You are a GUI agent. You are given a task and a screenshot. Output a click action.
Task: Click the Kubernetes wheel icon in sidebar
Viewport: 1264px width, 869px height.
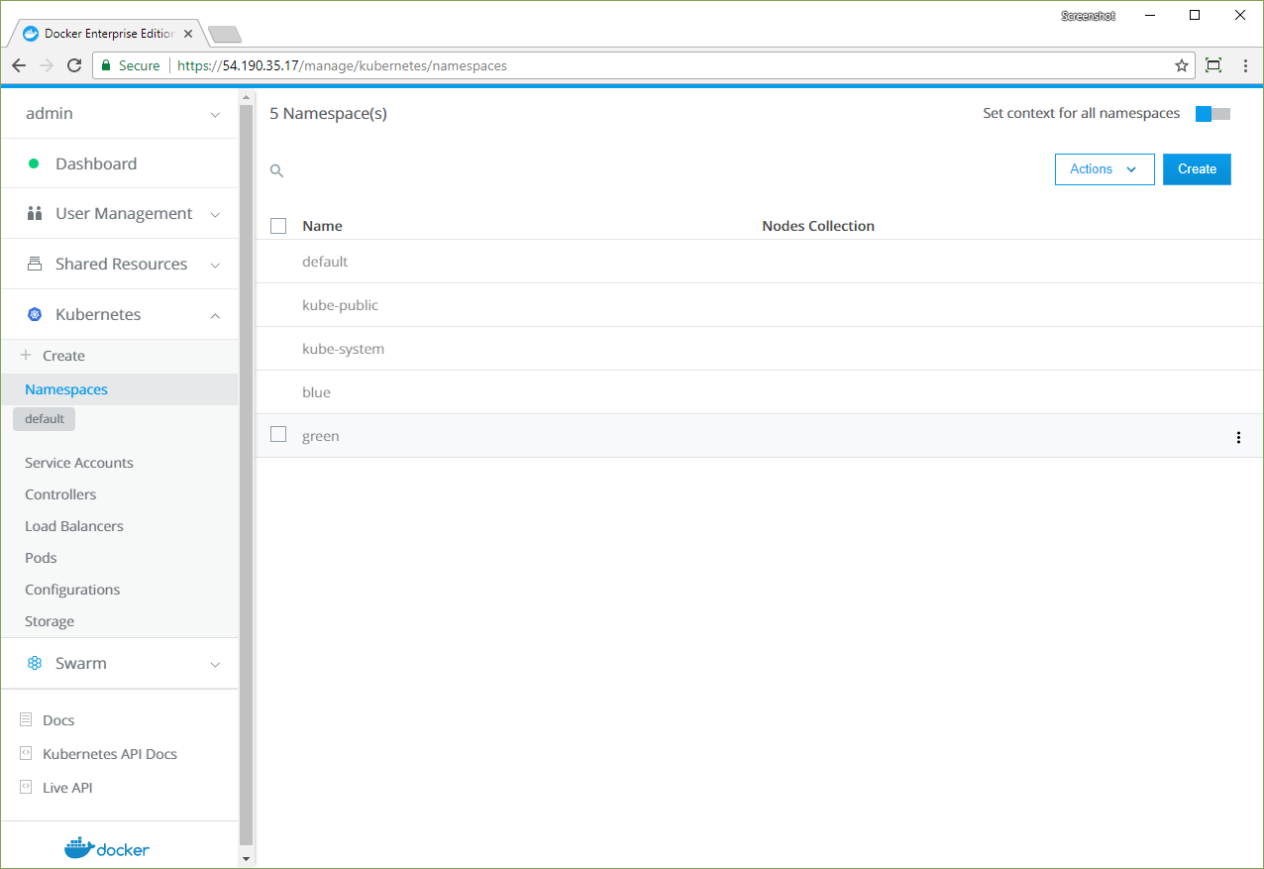click(x=35, y=314)
